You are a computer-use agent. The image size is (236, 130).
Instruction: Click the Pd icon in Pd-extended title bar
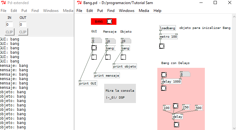3,3
